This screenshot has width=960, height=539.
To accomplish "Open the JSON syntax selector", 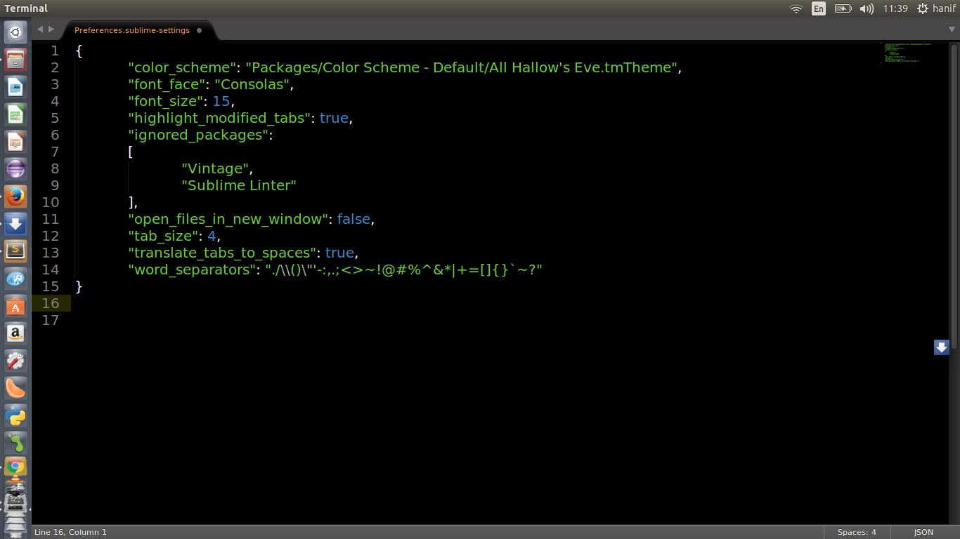I will pyautogui.click(x=923, y=532).
